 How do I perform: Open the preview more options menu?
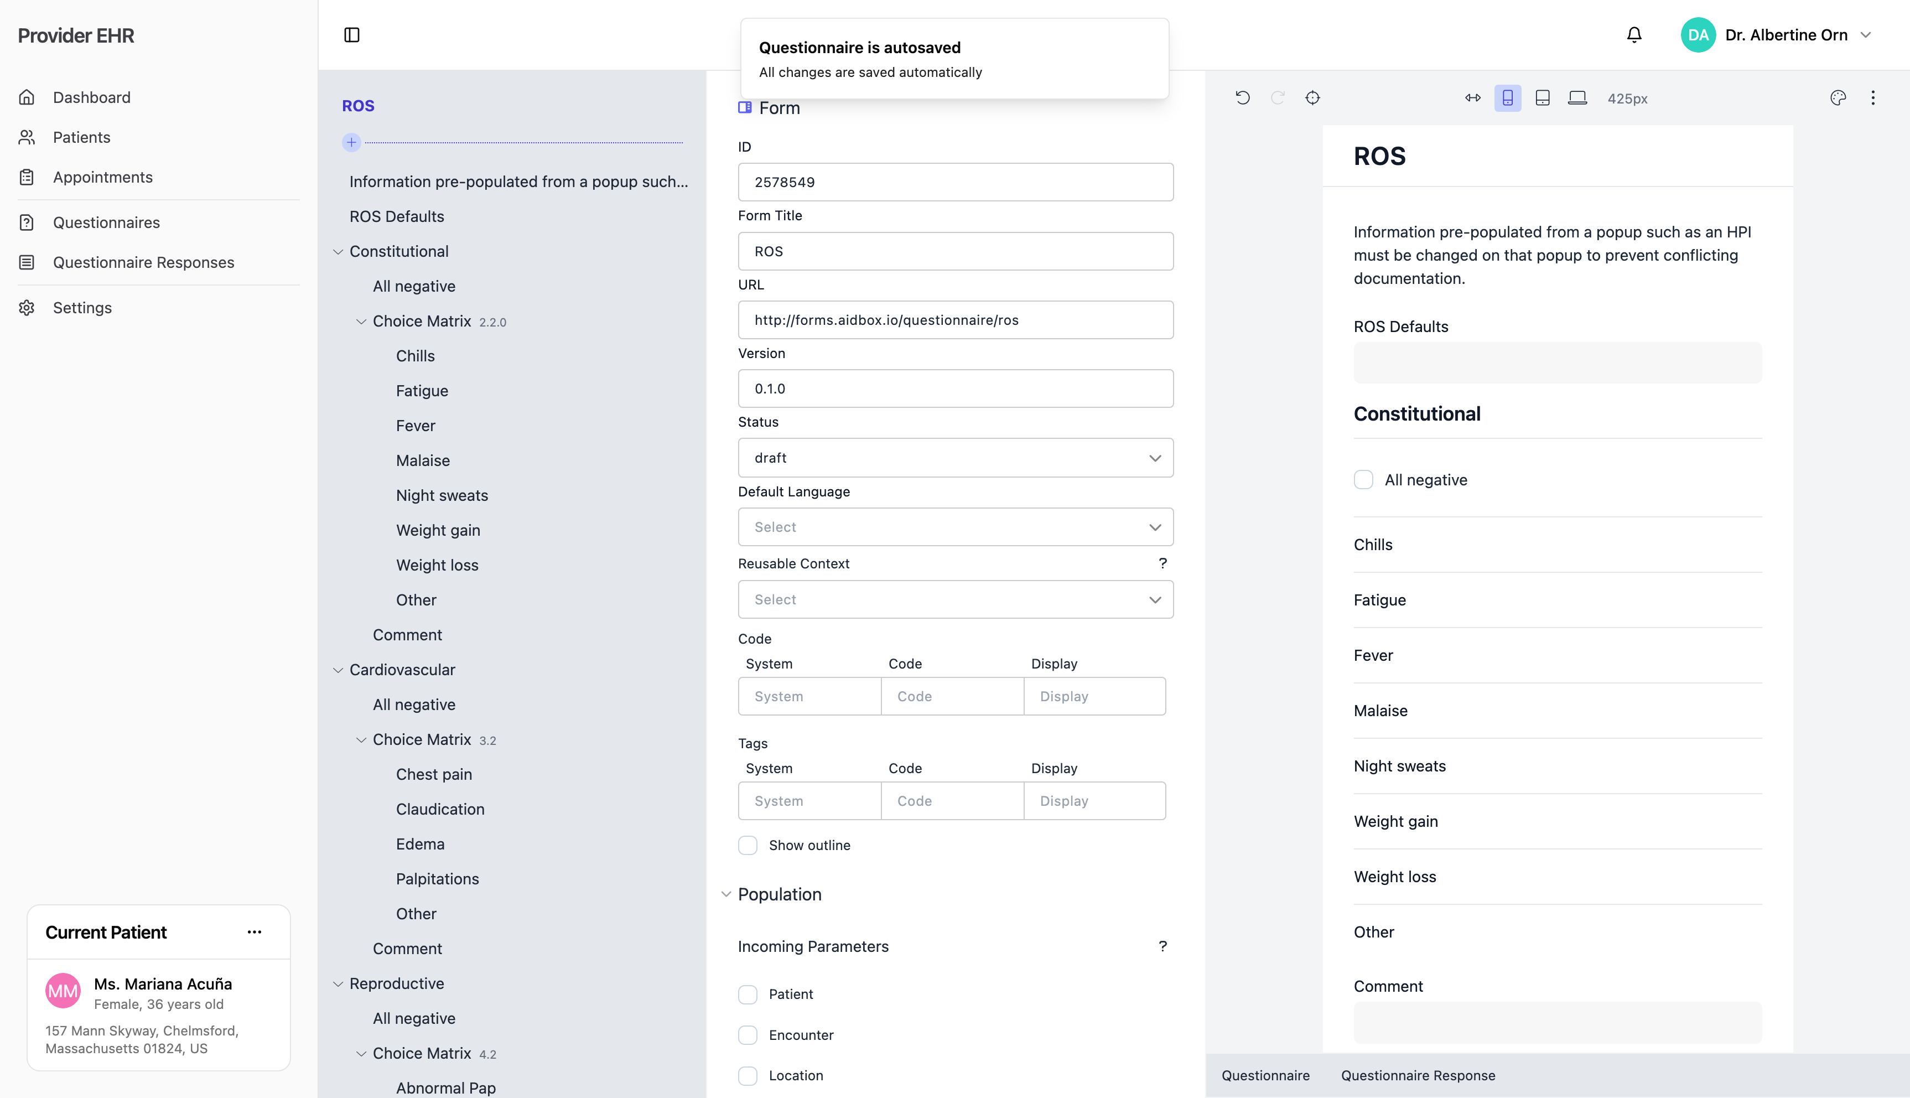tap(1873, 98)
